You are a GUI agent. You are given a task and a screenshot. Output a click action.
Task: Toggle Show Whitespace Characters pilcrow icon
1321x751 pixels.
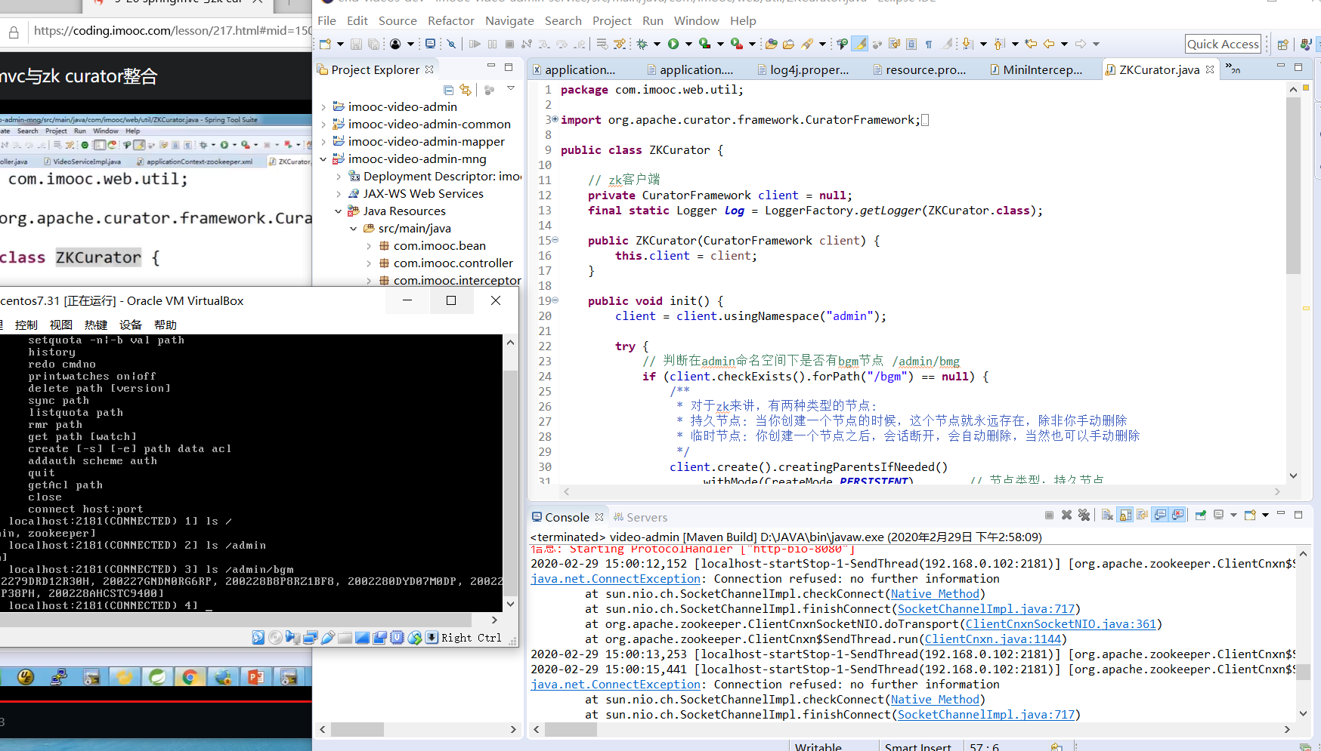929,44
